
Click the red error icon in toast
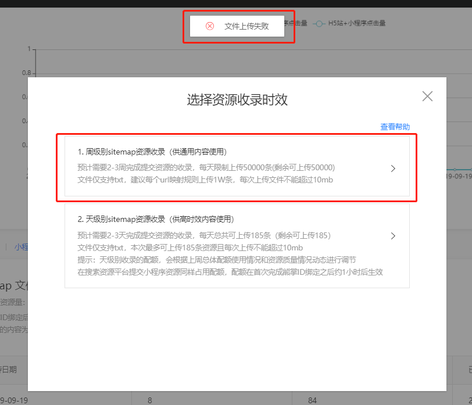pos(210,26)
